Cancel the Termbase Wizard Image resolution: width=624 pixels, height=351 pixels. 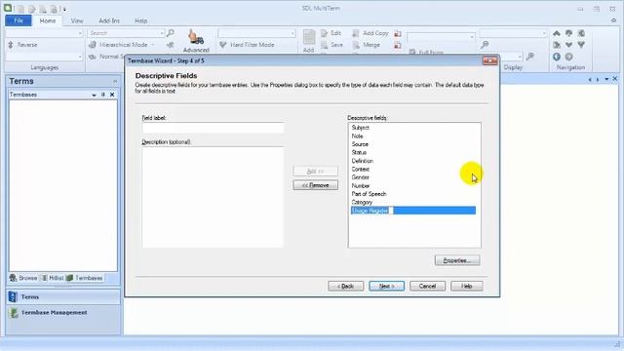[427, 286]
